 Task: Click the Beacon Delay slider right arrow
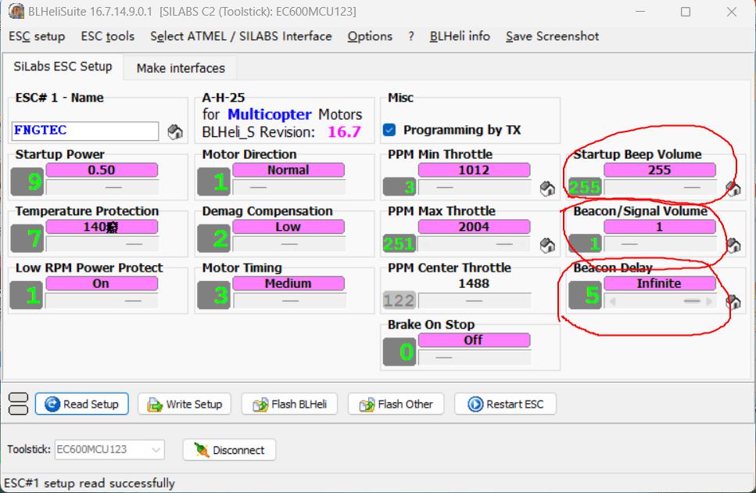(709, 301)
